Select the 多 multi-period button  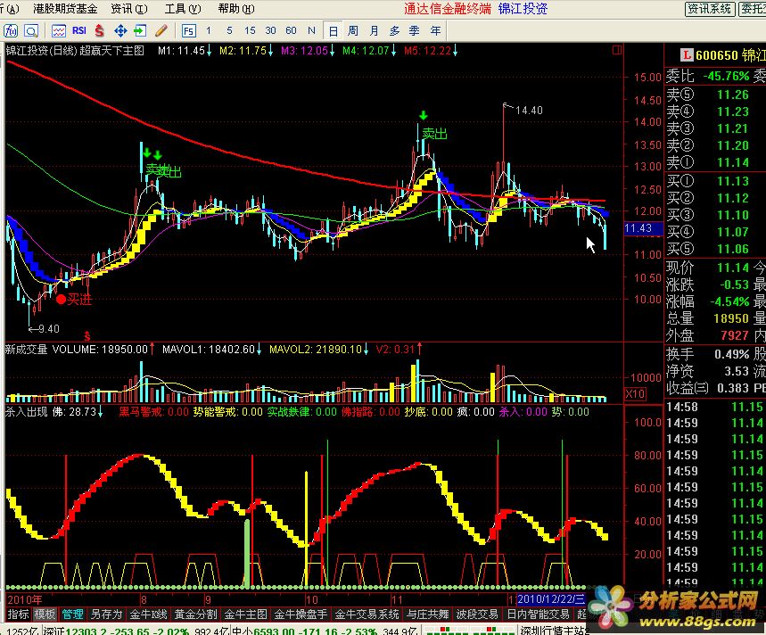coord(395,31)
